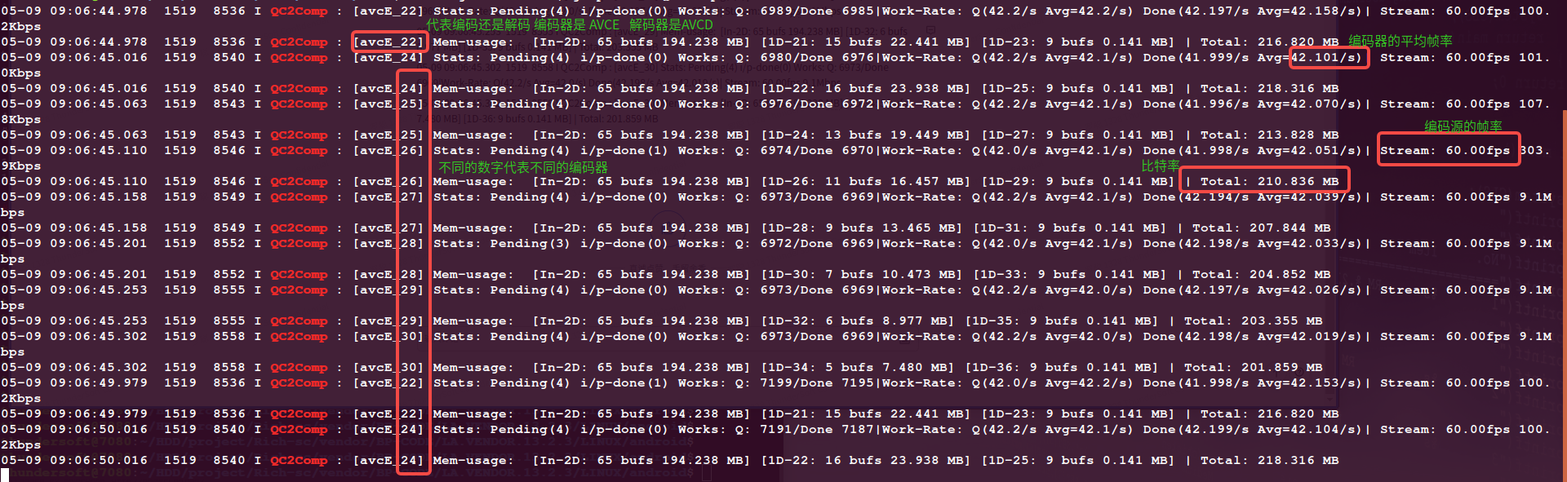Click the white terminal cursor block
Image resolution: width=1567 pixels, height=482 pixels.
(5, 475)
